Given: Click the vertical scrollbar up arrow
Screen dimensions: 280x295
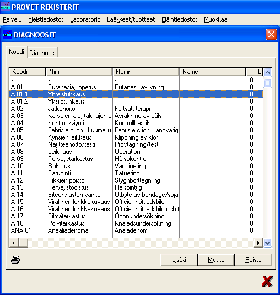Looking at the screenshot, I should (267, 72).
